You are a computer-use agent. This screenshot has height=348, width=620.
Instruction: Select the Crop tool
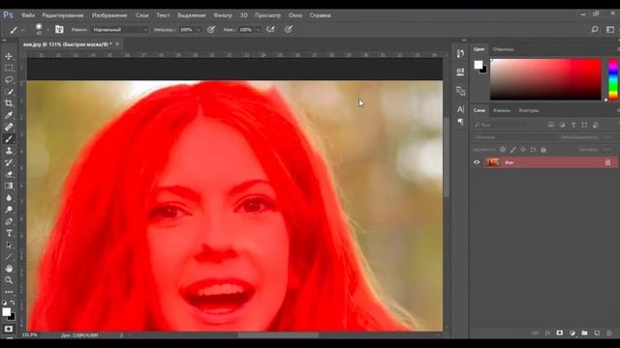pos(9,103)
